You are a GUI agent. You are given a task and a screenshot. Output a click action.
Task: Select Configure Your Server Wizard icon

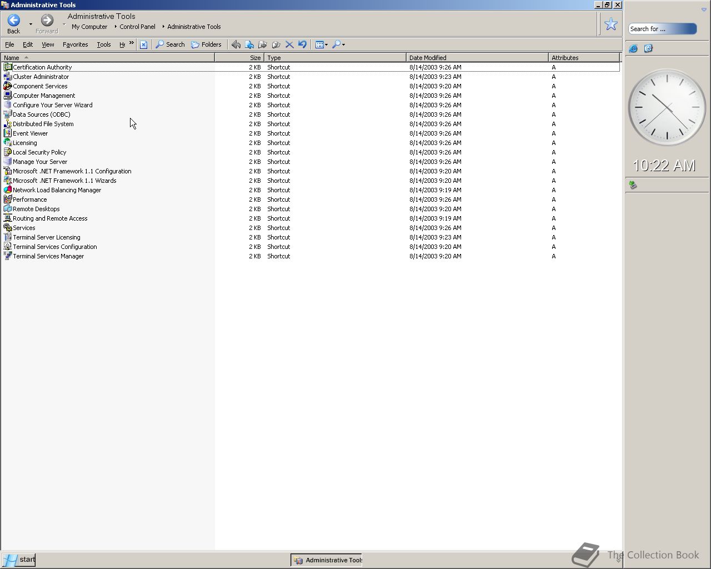(8, 105)
